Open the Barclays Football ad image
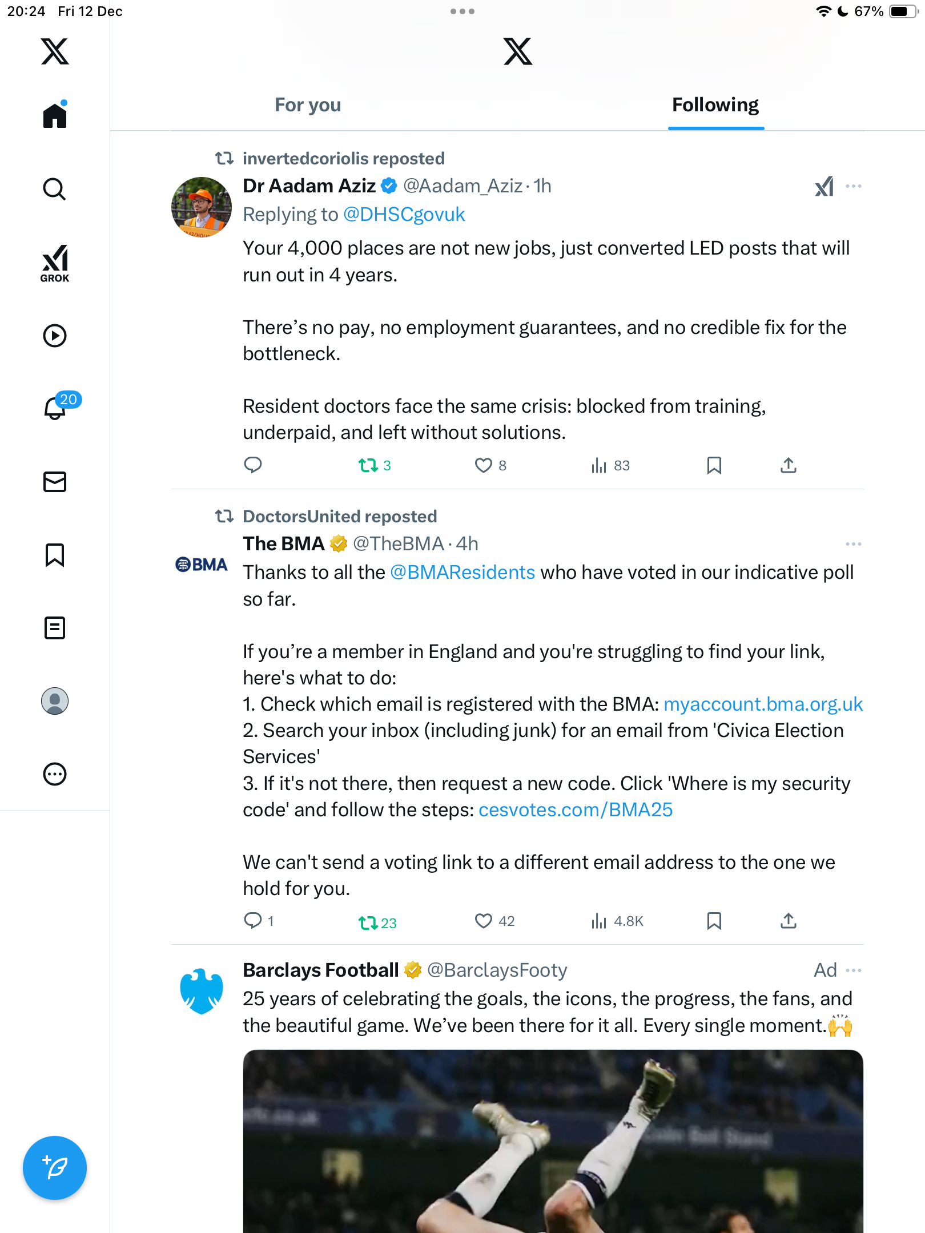The image size is (925, 1233). coord(553,1141)
